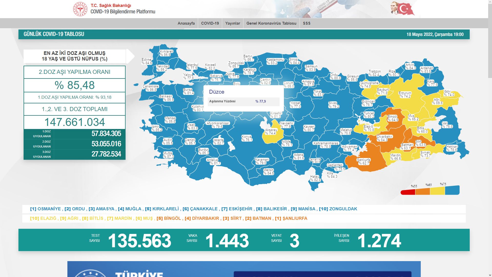Open the Yayınlar menu item
492x277 pixels.
233,23
